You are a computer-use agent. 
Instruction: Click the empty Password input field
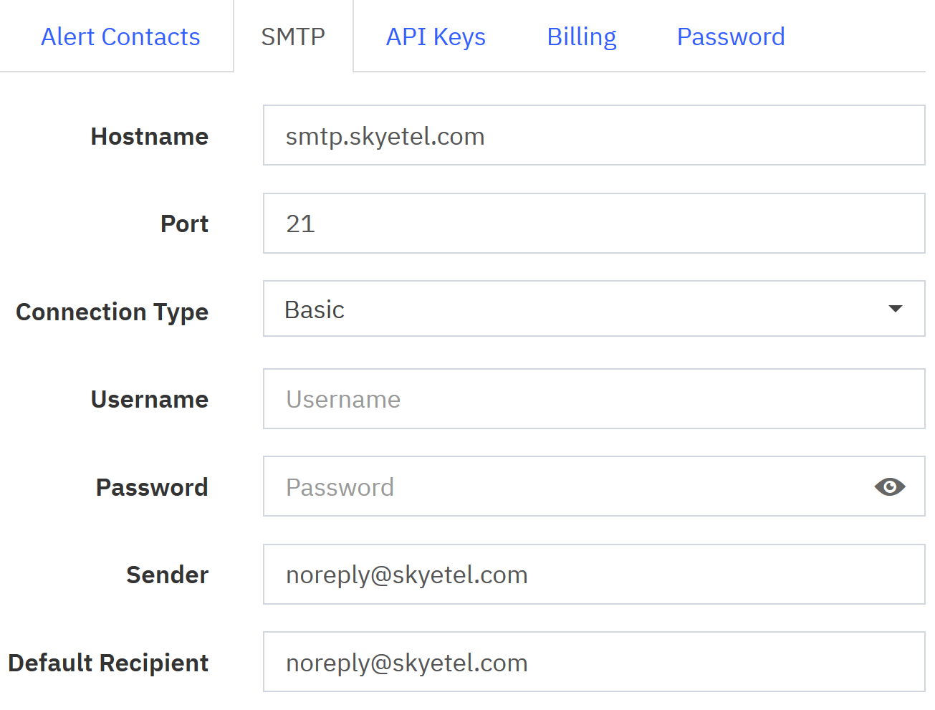pyautogui.click(x=566, y=487)
